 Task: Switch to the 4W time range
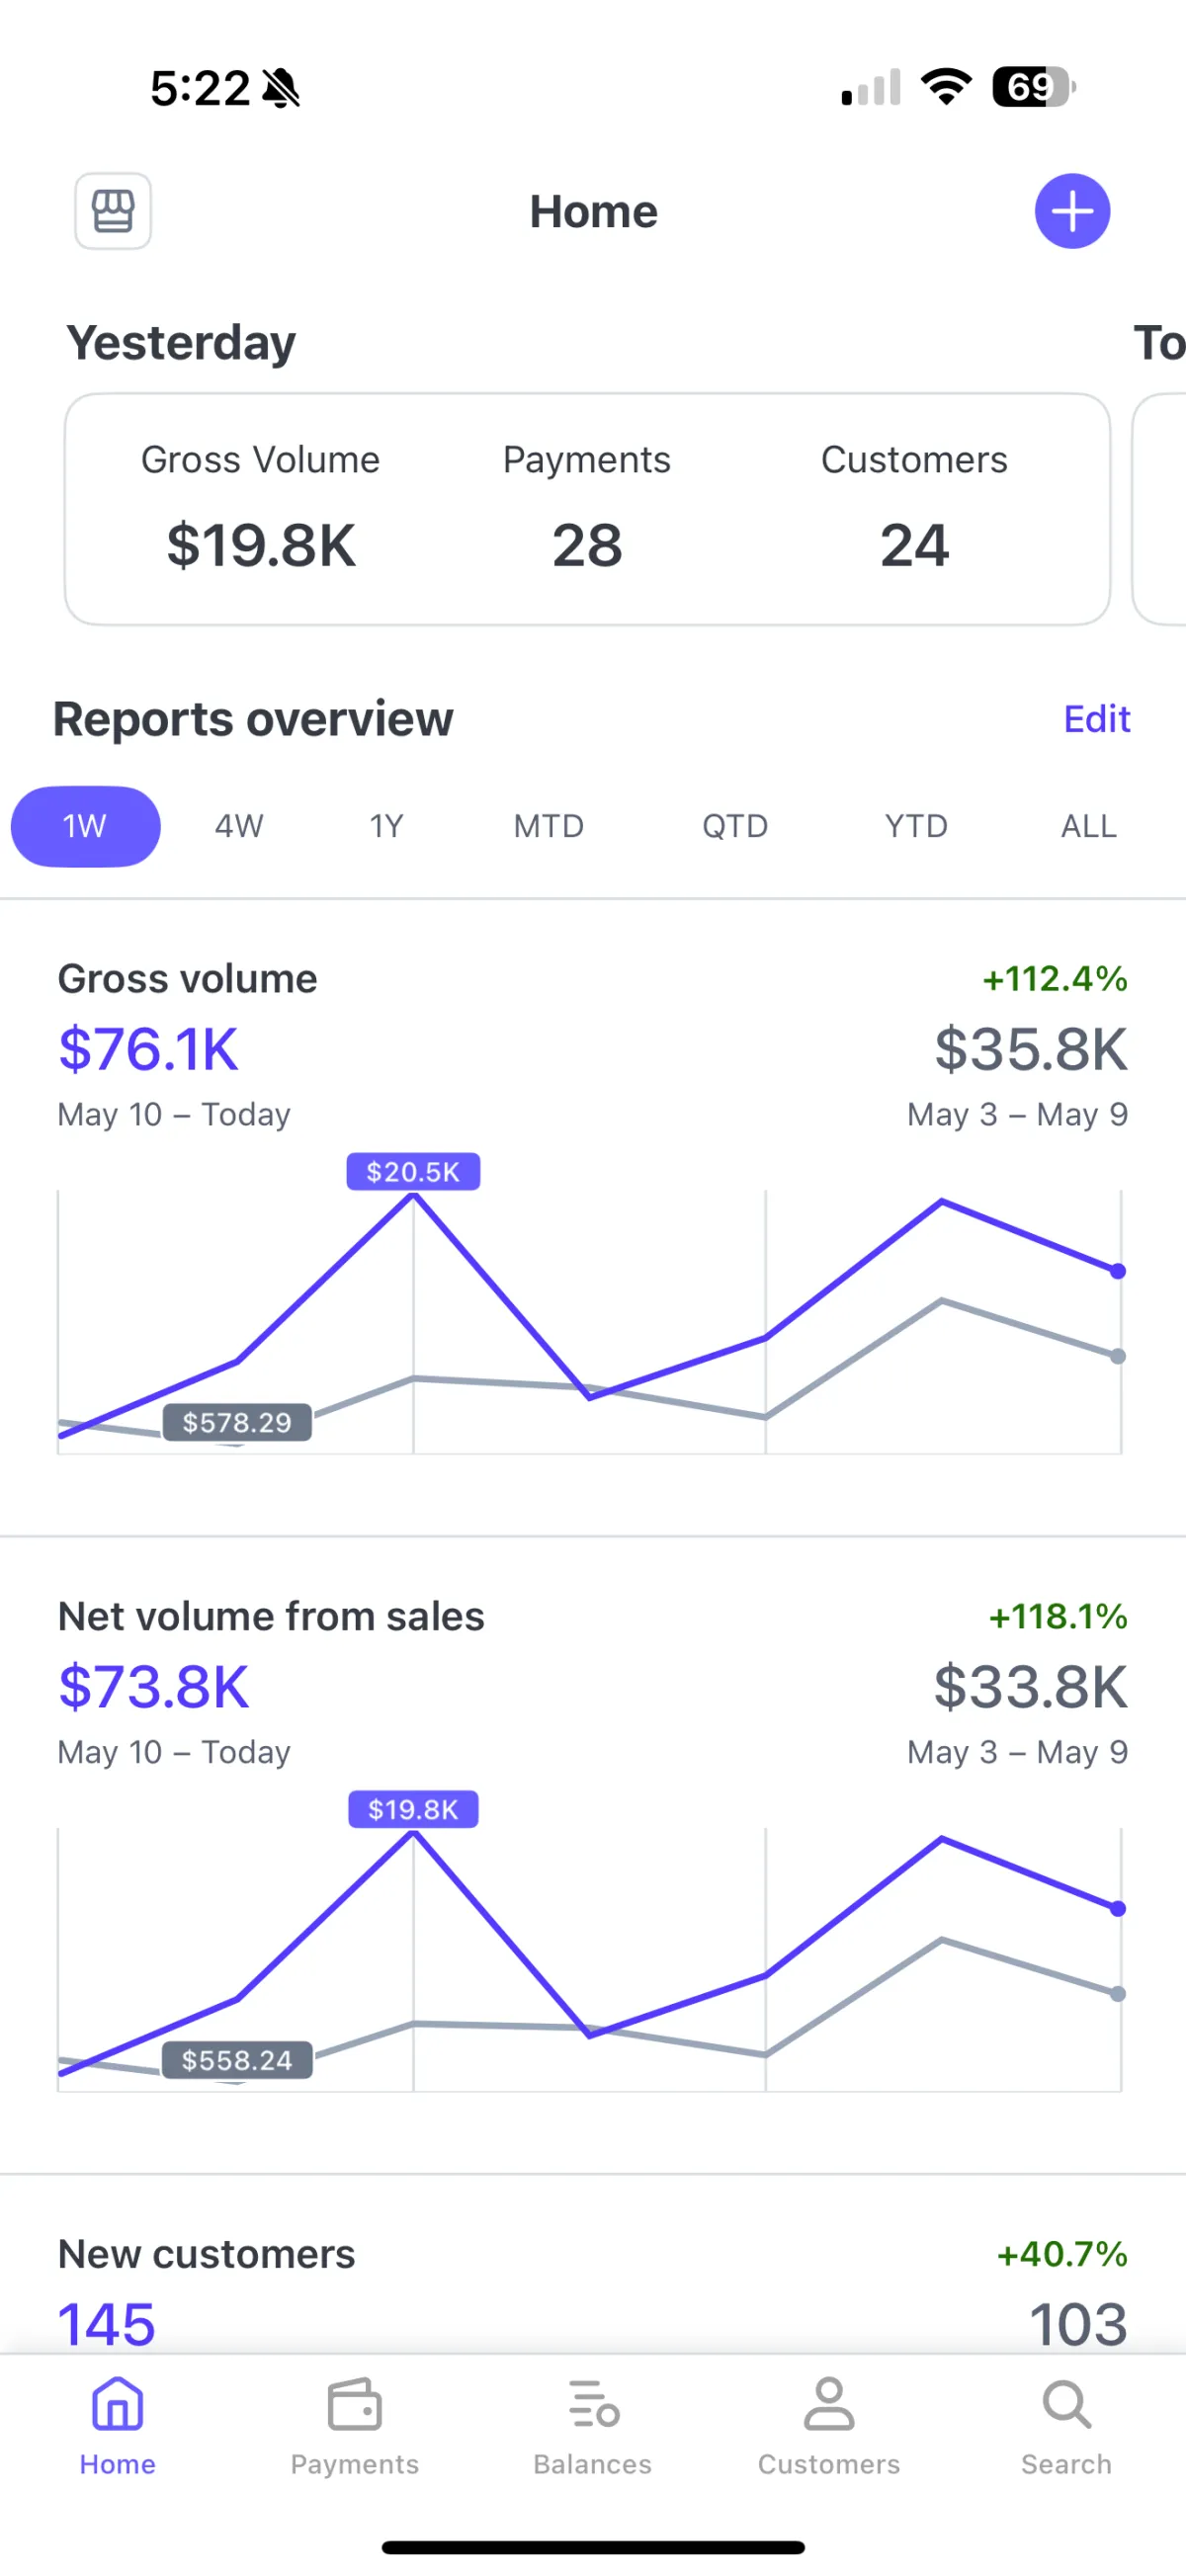point(239,826)
